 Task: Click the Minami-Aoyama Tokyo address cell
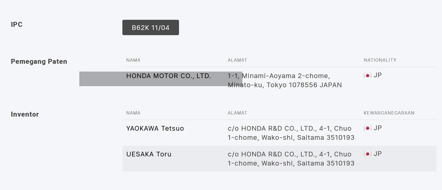pyautogui.click(x=285, y=80)
